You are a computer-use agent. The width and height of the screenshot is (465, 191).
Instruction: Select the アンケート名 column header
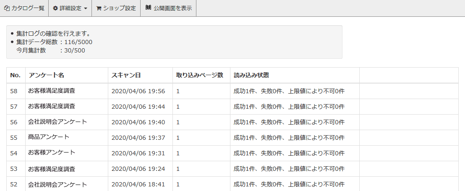click(46, 75)
